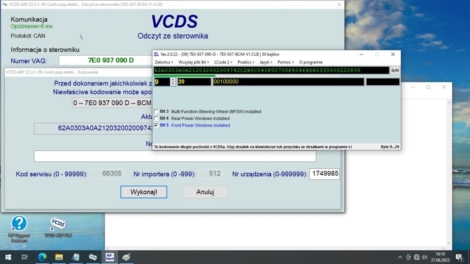Click the Nr importera field 512
The width and height of the screenshot is (470, 264).
(x=210, y=174)
